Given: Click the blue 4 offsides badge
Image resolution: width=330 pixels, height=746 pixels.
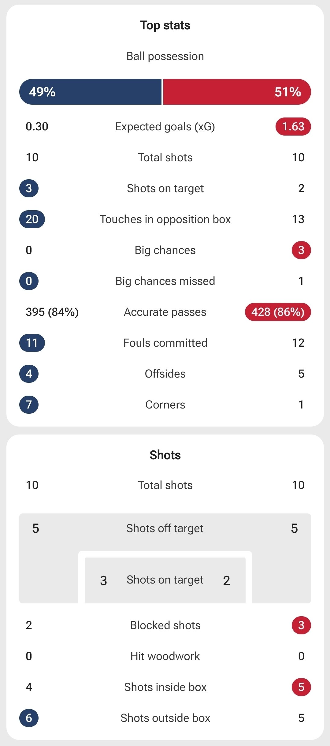Looking at the screenshot, I should (29, 374).
